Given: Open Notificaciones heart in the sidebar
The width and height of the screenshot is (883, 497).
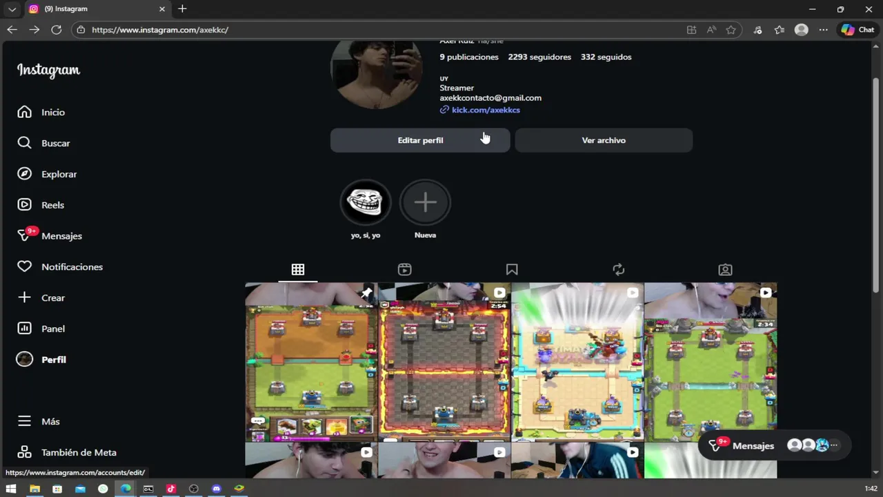Looking at the screenshot, I should tap(60, 266).
